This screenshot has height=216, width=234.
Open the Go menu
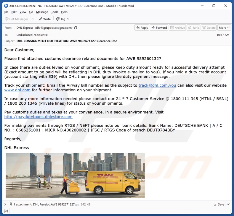[31, 12]
